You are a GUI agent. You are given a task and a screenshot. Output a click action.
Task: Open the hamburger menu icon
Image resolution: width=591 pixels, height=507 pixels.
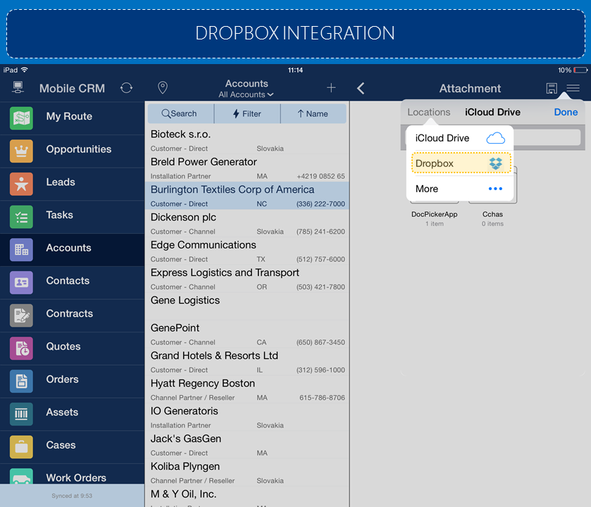pyautogui.click(x=573, y=88)
